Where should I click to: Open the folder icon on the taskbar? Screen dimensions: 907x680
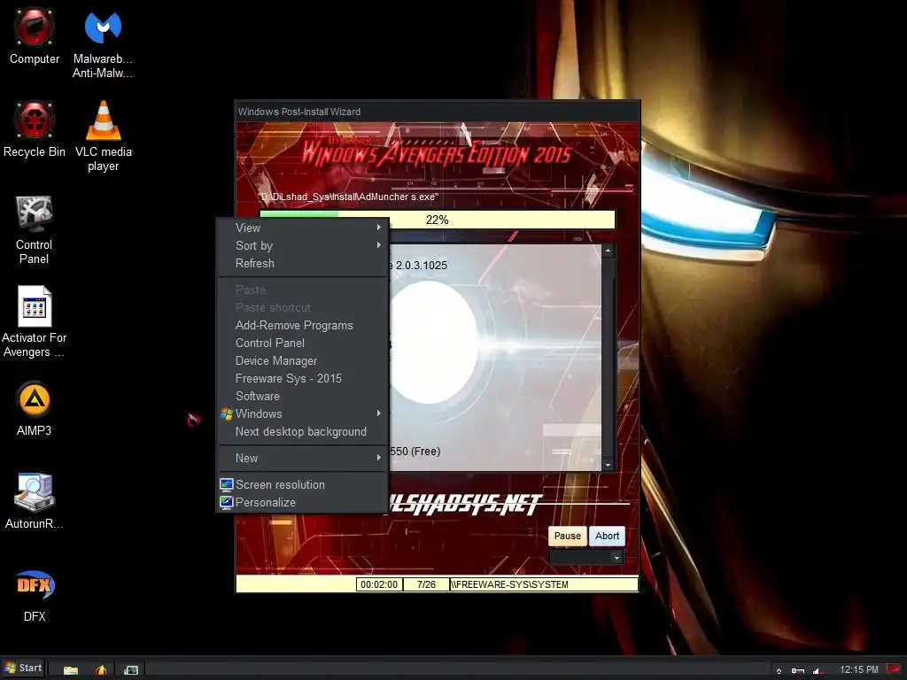(x=71, y=669)
